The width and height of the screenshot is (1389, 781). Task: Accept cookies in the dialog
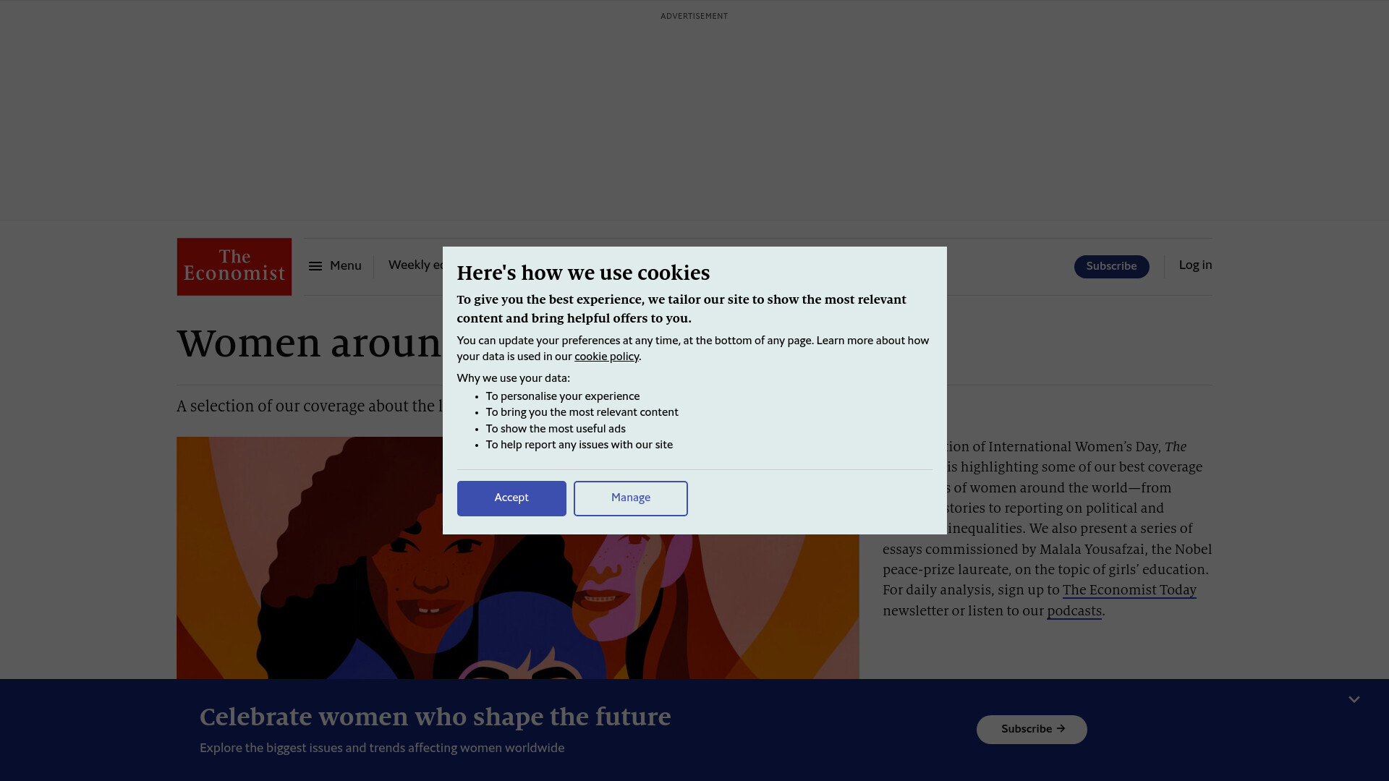click(x=511, y=498)
